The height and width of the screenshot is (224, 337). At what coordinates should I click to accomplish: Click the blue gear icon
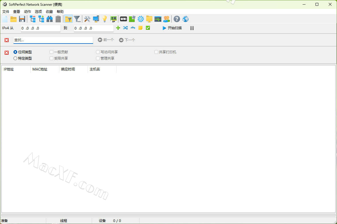click(140, 19)
